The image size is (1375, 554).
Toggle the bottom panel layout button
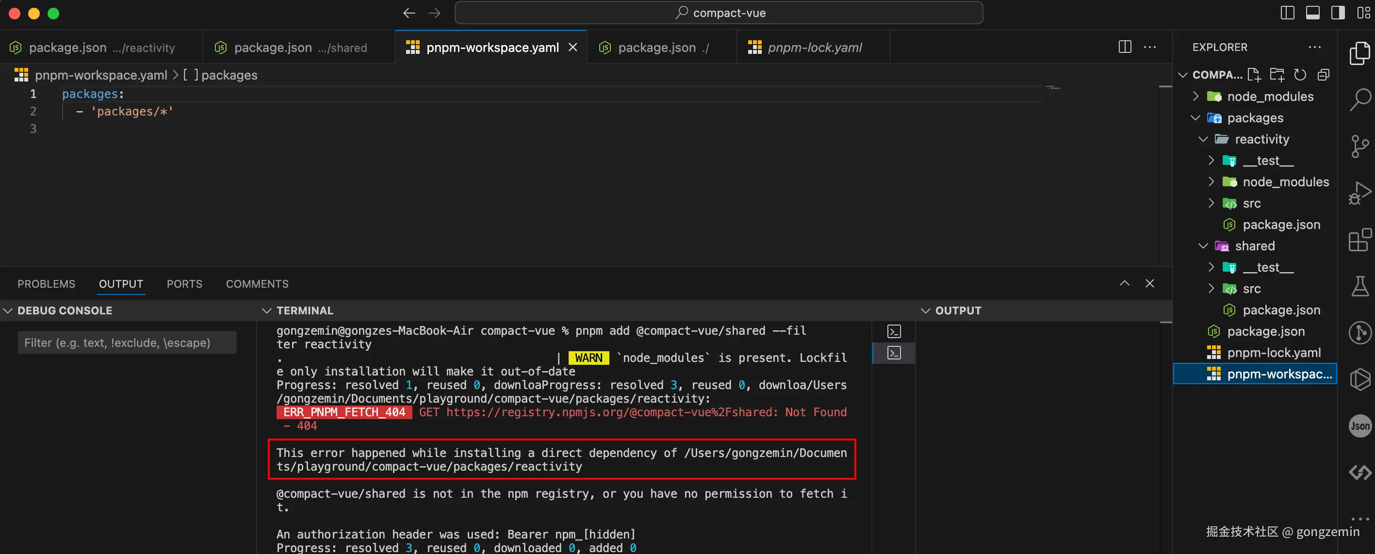(x=1312, y=13)
